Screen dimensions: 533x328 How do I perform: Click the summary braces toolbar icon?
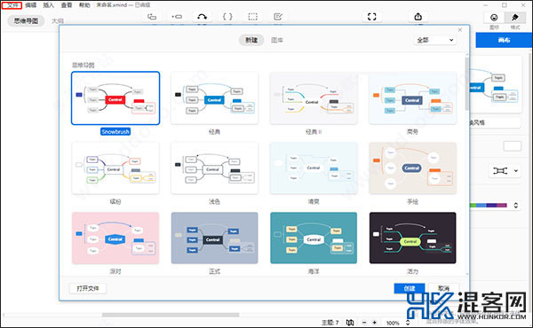click(x=227, y=17)
